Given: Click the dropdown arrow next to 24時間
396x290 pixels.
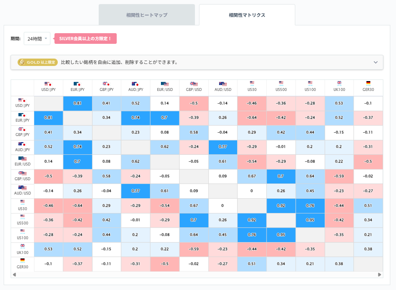Looking at the screenshot, I should (x=46, y=38).
